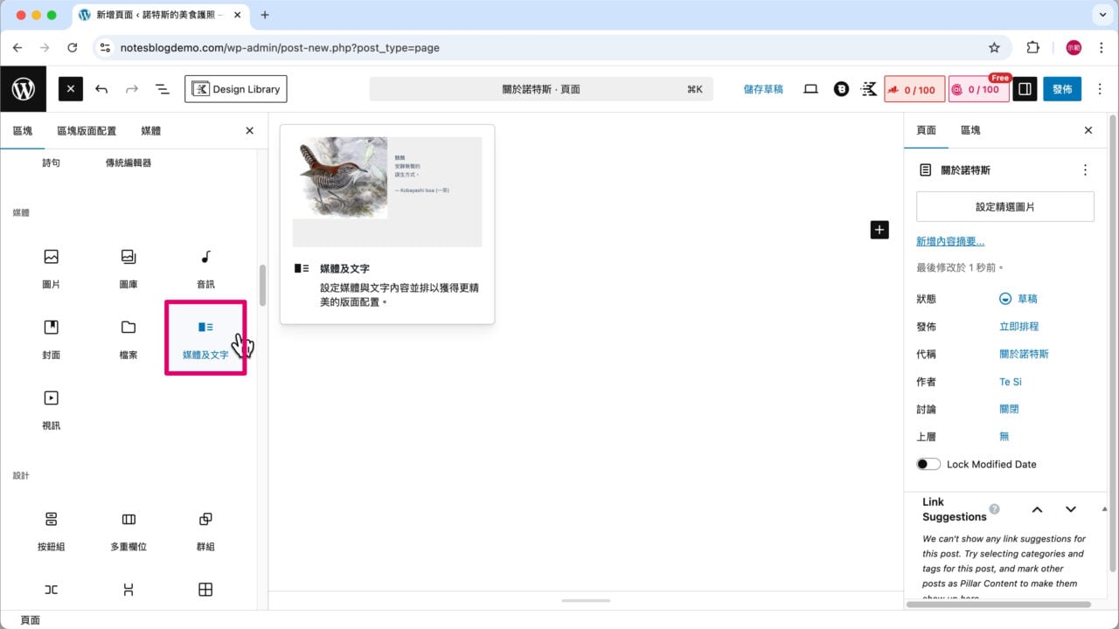
Task: Open the 上層 parent page selector
Action: pyautogui.click(x=1004, y=436)
